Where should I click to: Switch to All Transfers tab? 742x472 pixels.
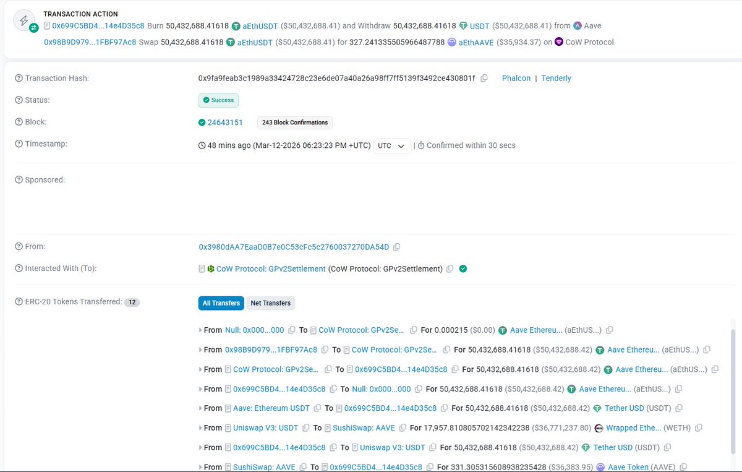[x=221, y=303]
